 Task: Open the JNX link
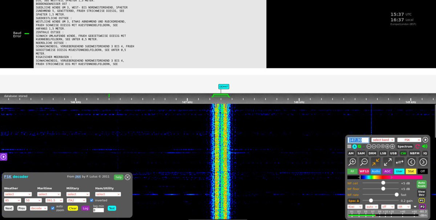78,176
